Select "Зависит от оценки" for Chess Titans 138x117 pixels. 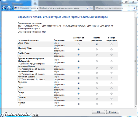point(78,44)
